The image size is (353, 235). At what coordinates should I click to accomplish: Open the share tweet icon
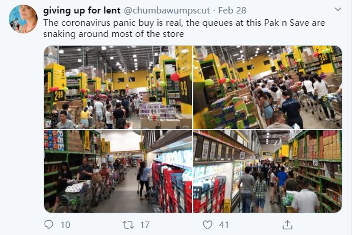coord(287,224)
